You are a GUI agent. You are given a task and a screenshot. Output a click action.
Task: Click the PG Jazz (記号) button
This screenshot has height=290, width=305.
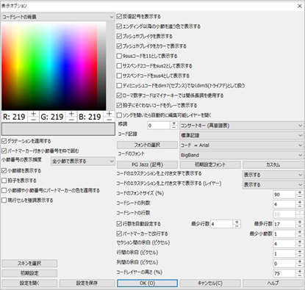(x=147, y=164)
